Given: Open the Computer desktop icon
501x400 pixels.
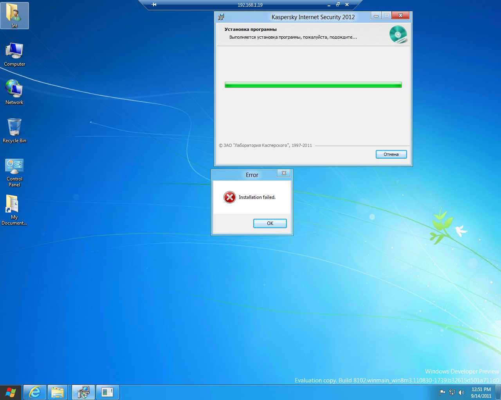Looking at the screenshot, I should (14, 55).
